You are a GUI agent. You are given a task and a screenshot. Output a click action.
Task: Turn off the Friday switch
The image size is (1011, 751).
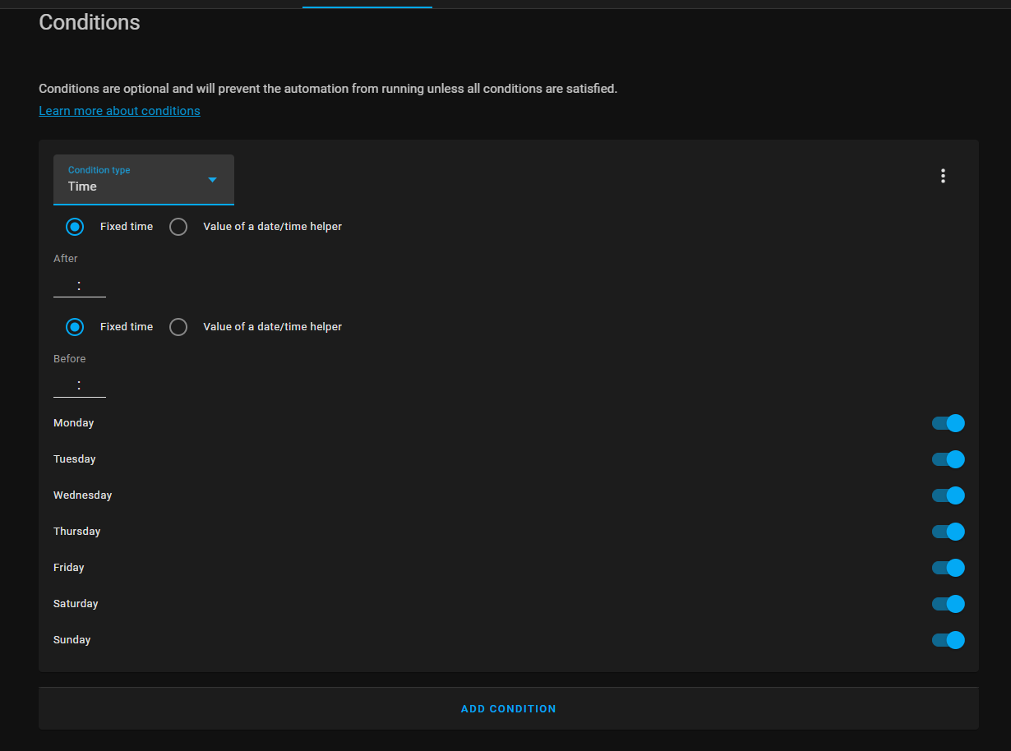click(948, 567)
